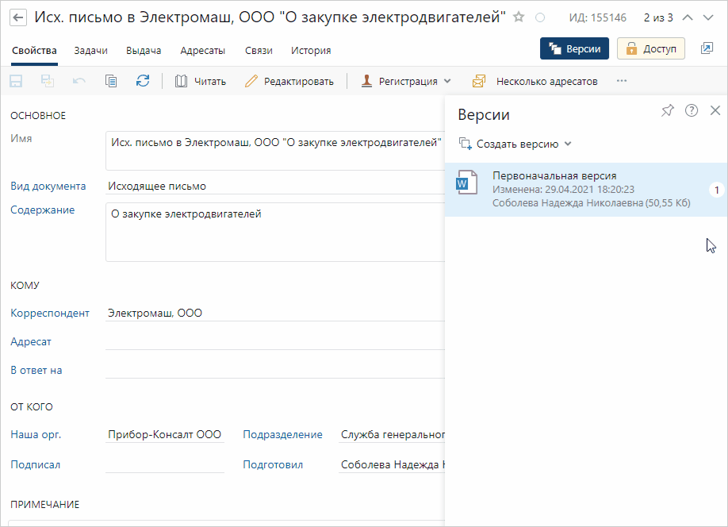Open document in new window icon
The height and width of the screenshot is (527, 728).
coord(707,48)
